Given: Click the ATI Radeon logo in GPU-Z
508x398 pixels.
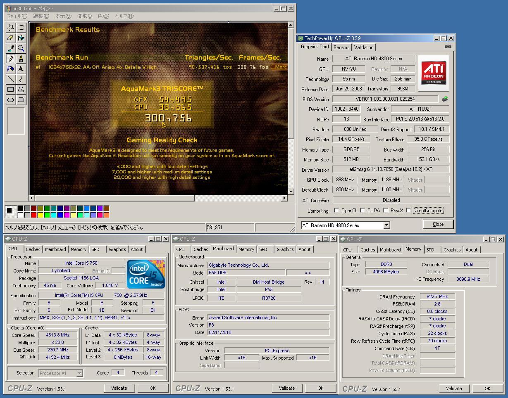Looking at the screenshot, I should (434, 73).
